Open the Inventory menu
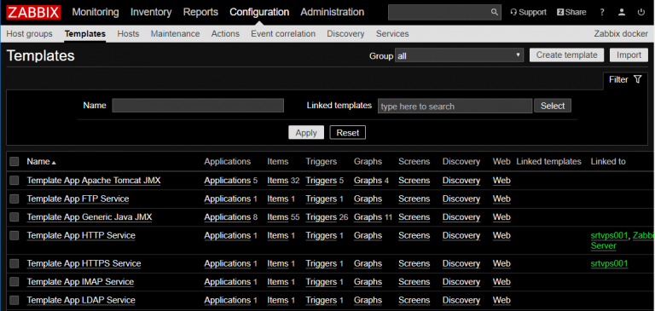The image size is (655, 311). point(151,13)
